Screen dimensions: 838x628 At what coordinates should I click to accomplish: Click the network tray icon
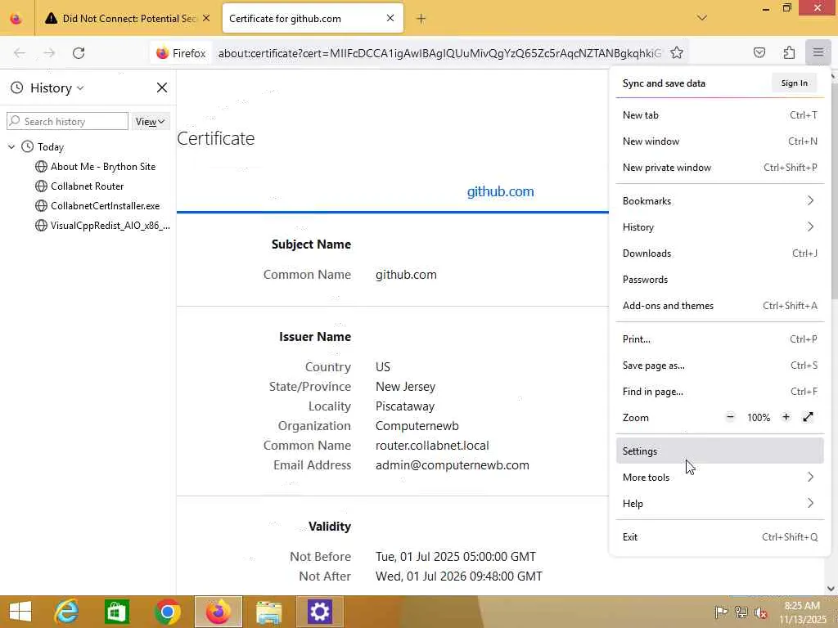tap(741, 612)
